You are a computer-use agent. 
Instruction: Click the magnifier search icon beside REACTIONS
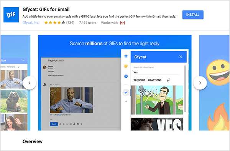tap(168, 80)
